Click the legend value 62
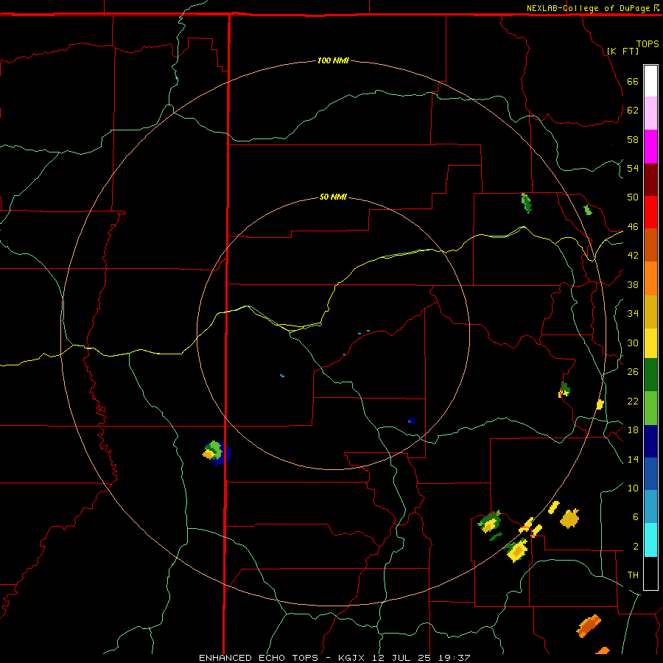 [633, 110]
